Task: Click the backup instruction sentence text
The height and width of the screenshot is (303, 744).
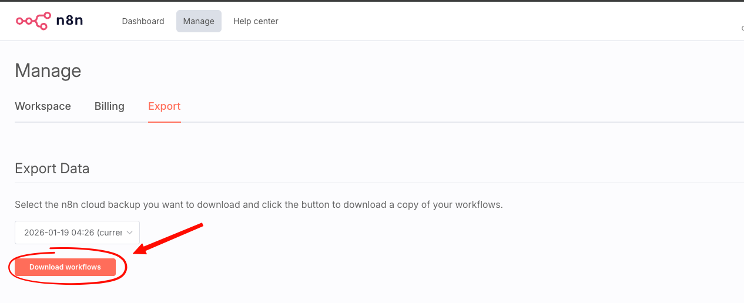Action: [259, 205]
